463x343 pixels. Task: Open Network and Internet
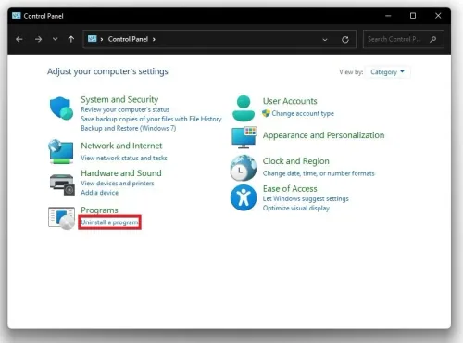[x=121, y=146]
